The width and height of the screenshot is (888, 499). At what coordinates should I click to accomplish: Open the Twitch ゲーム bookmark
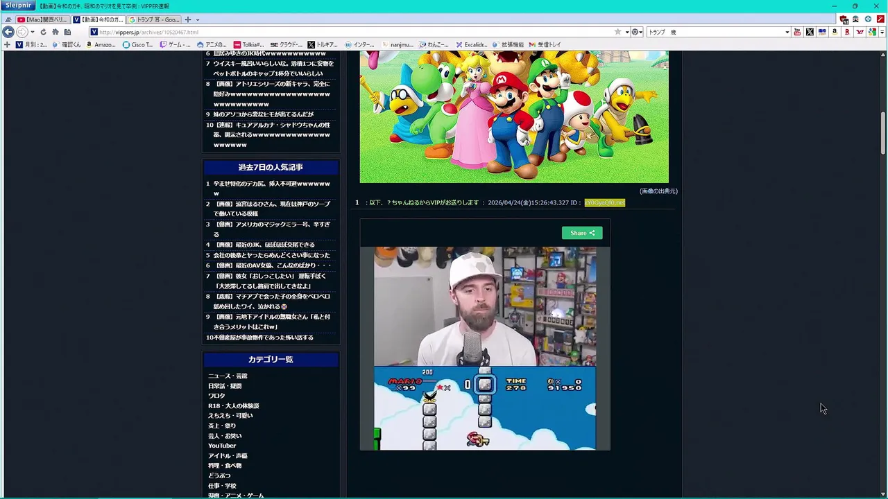pos(175,44)
